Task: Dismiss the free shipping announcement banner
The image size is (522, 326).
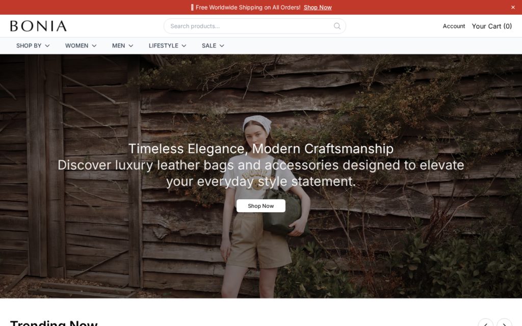Action: point(513,7)
